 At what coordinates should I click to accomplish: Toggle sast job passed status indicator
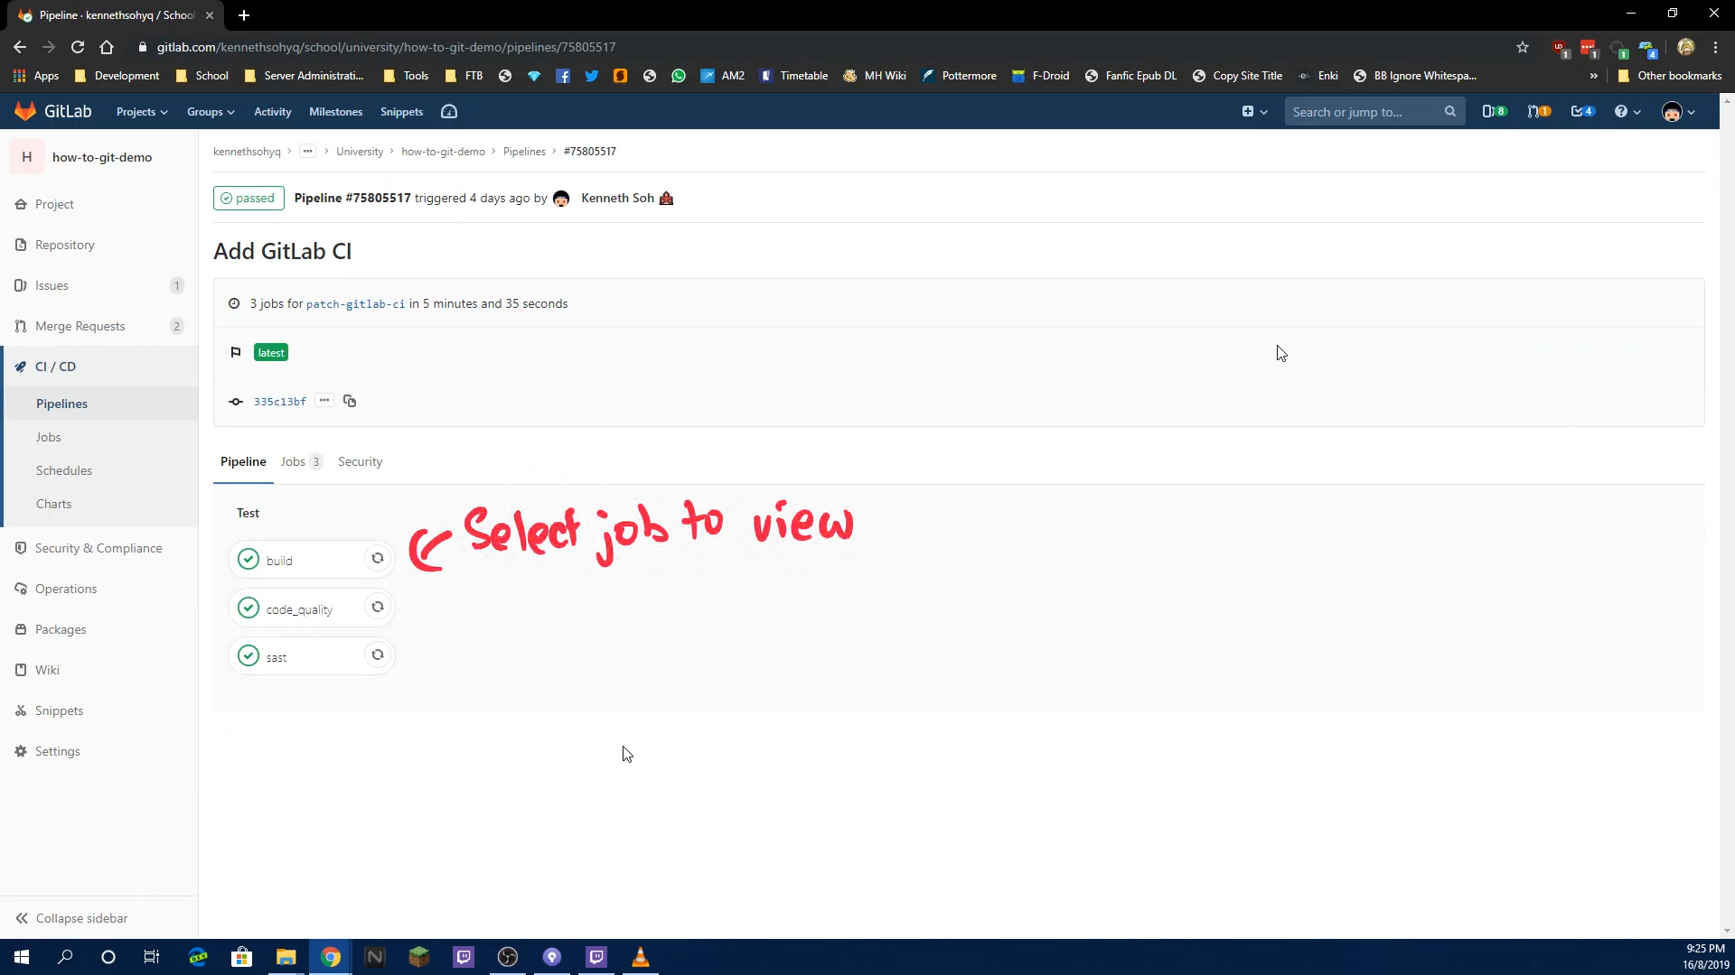tap(248, 655)
